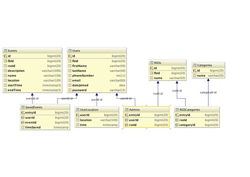Select the Events table header
This screenshot has width=250, height=177.
[x=32, y=51]
